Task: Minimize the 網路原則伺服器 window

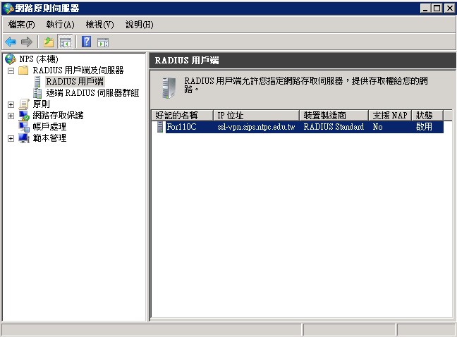Action: tap(425, 8)
